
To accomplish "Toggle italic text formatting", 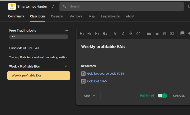I will pos(123,33).
